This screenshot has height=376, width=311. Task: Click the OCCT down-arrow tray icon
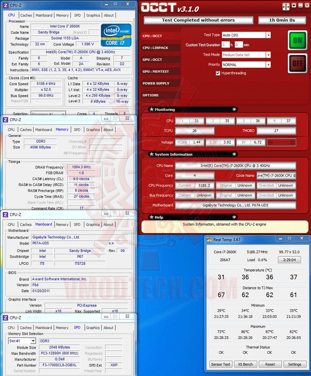click(x=294, y=5)
